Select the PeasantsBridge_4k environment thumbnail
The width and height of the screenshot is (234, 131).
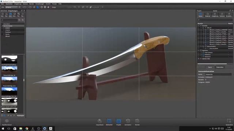9,70
